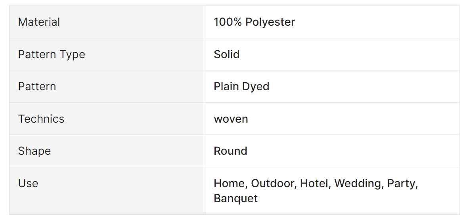
Task: Select the Pattern Type label
Action: point(52,54)
